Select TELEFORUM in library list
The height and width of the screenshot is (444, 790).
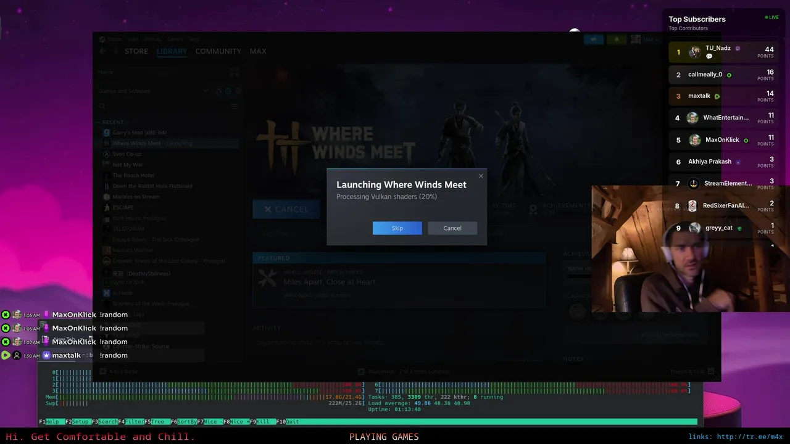(128, 229)
